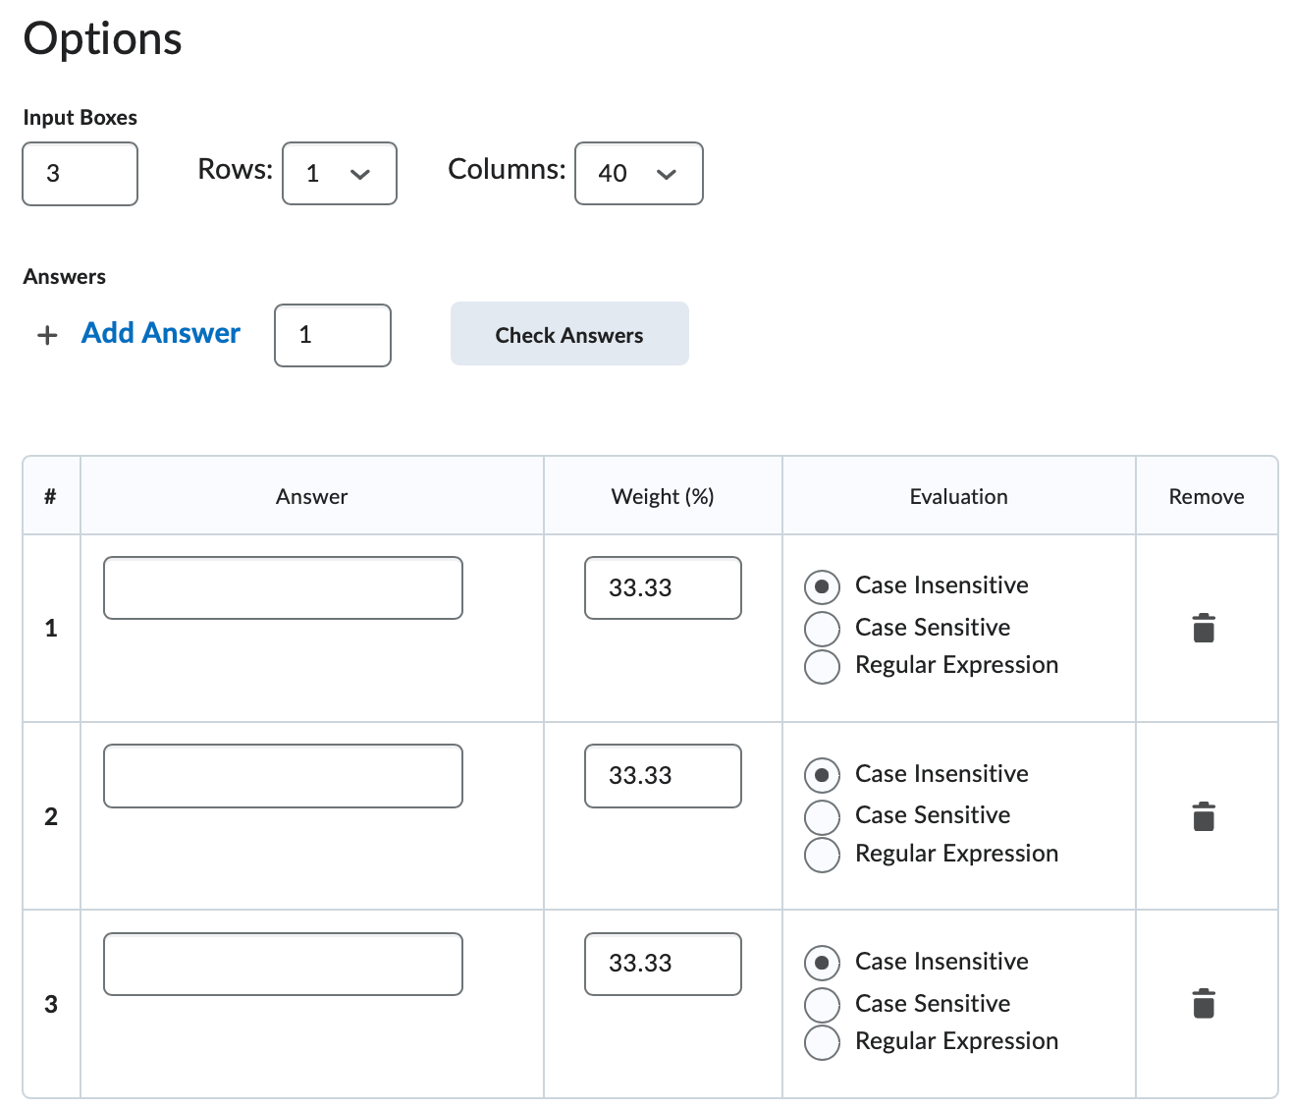
Task: Click the plus icon beside Add Answer
Action: click(46, 335)
